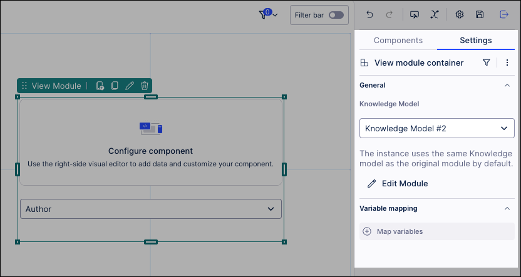Save the view with the disk icon
This screenshot has height=277, width=521.
coord(479,14)
